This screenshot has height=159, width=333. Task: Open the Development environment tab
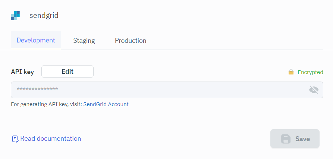36,41
